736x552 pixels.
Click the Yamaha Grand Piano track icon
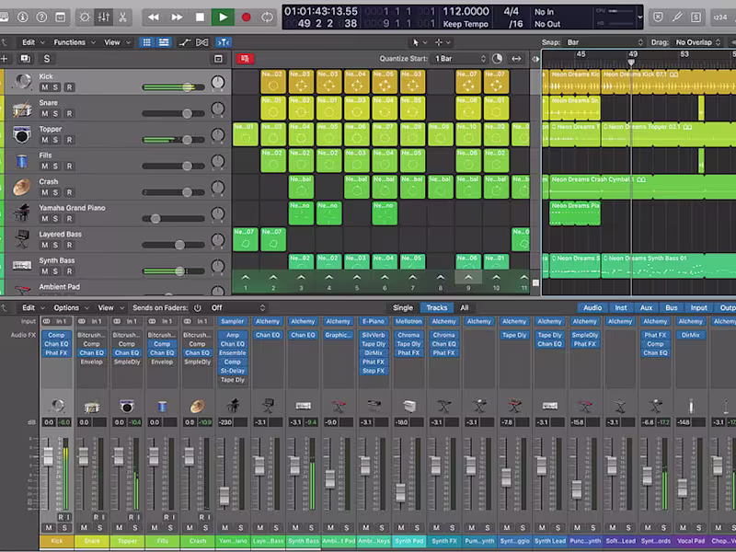tap(22, 213)
